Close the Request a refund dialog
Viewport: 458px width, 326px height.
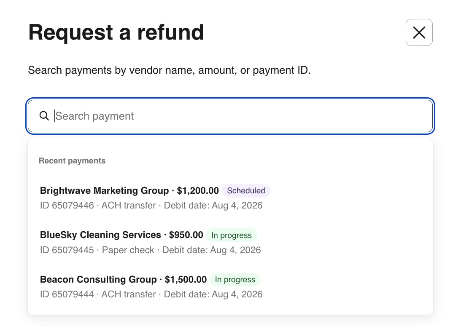click(419, 32)
